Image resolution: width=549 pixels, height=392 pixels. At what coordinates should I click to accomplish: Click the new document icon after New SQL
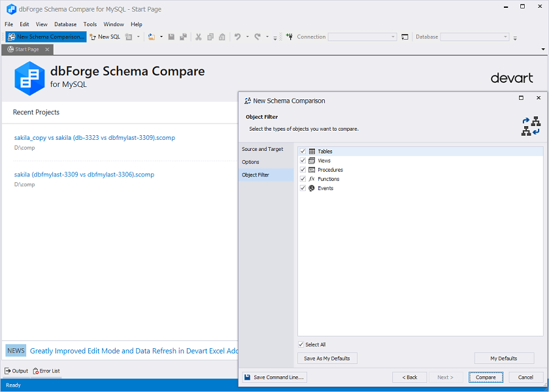129,37
